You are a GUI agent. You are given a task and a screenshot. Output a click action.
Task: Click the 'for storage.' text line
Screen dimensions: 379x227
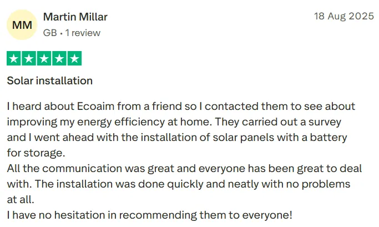(x=36, y=153)
